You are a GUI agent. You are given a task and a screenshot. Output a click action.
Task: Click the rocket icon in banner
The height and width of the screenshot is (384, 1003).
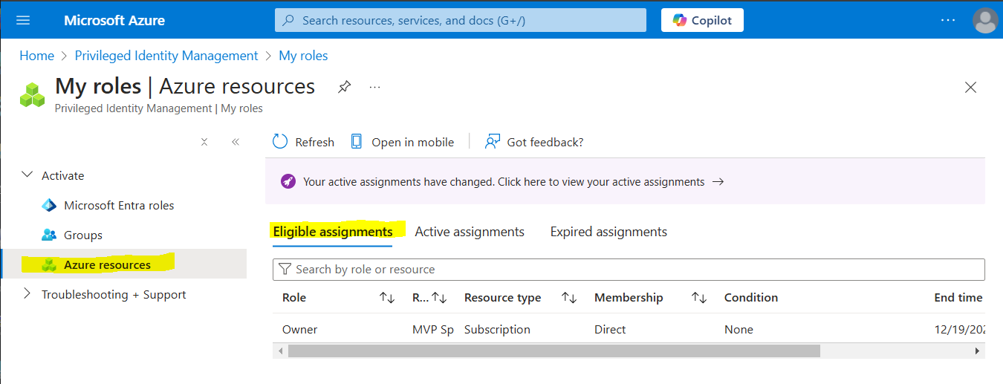(288, 182)
